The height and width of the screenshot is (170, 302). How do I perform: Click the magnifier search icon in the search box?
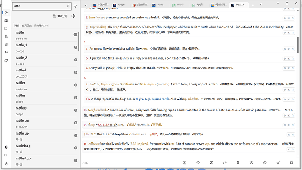68,6
